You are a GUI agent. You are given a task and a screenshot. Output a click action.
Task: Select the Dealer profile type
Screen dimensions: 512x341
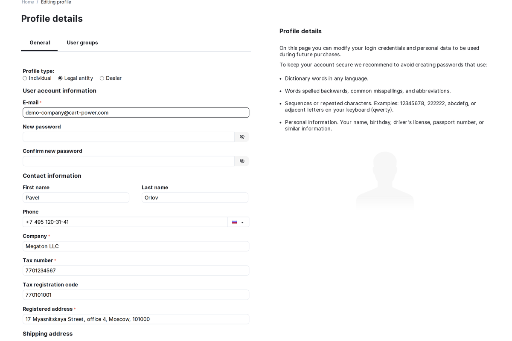(102, 78)
